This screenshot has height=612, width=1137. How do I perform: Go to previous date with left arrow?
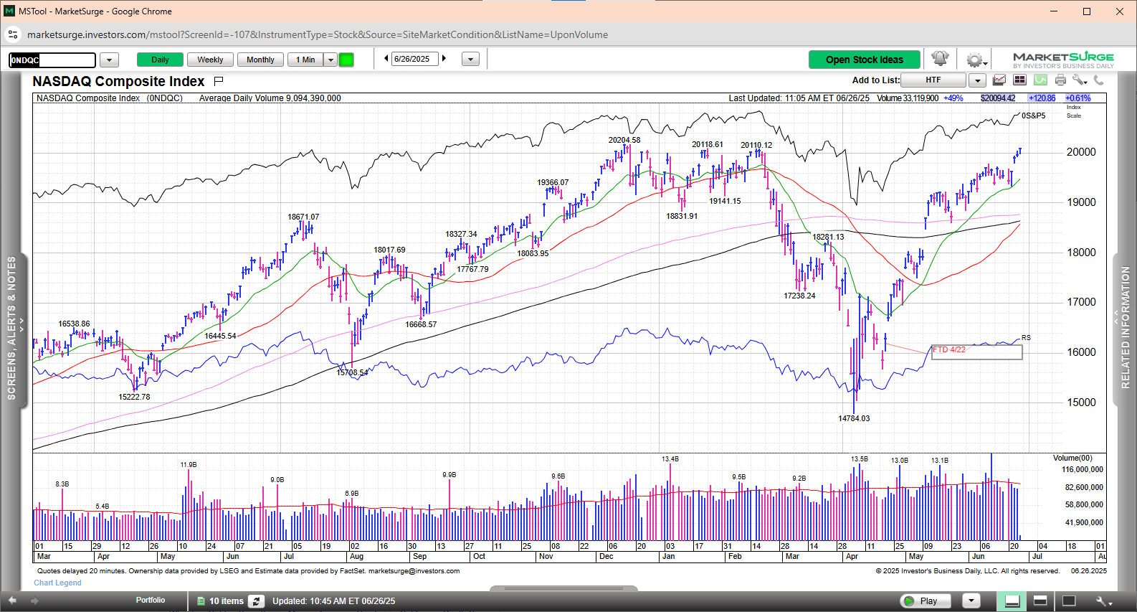tap(386, 59)
